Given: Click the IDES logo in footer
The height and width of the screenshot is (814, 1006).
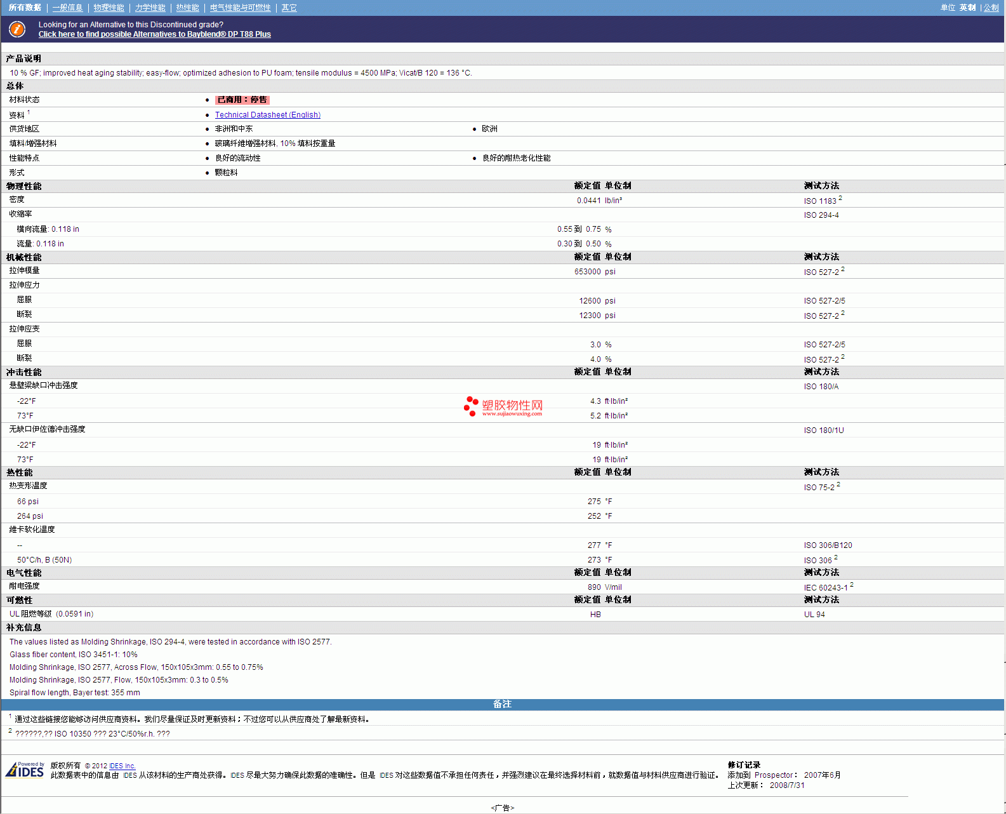Looking at the screenshot, I should pos(25,770).
